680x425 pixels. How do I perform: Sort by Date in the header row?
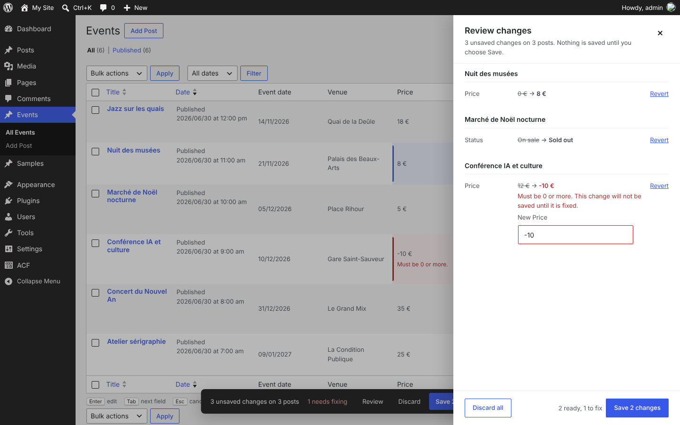186,92
